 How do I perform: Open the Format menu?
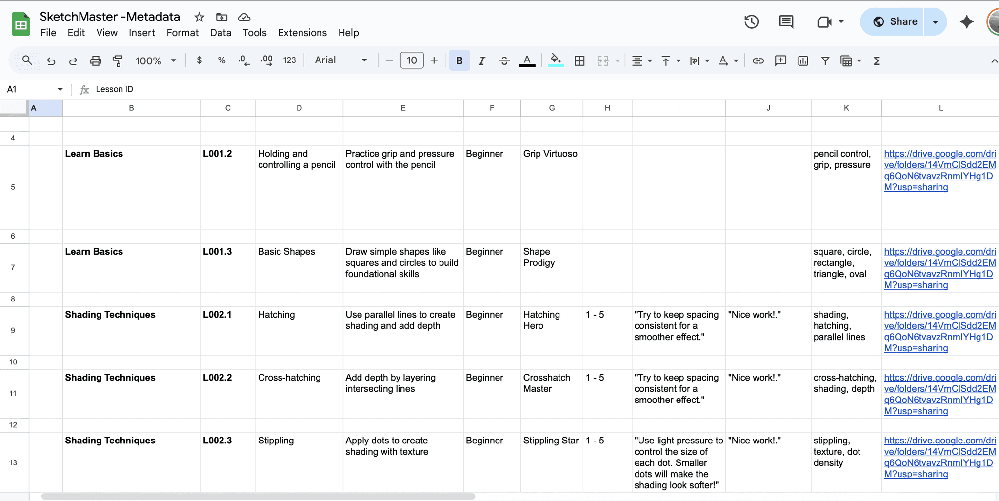[182, 33]
